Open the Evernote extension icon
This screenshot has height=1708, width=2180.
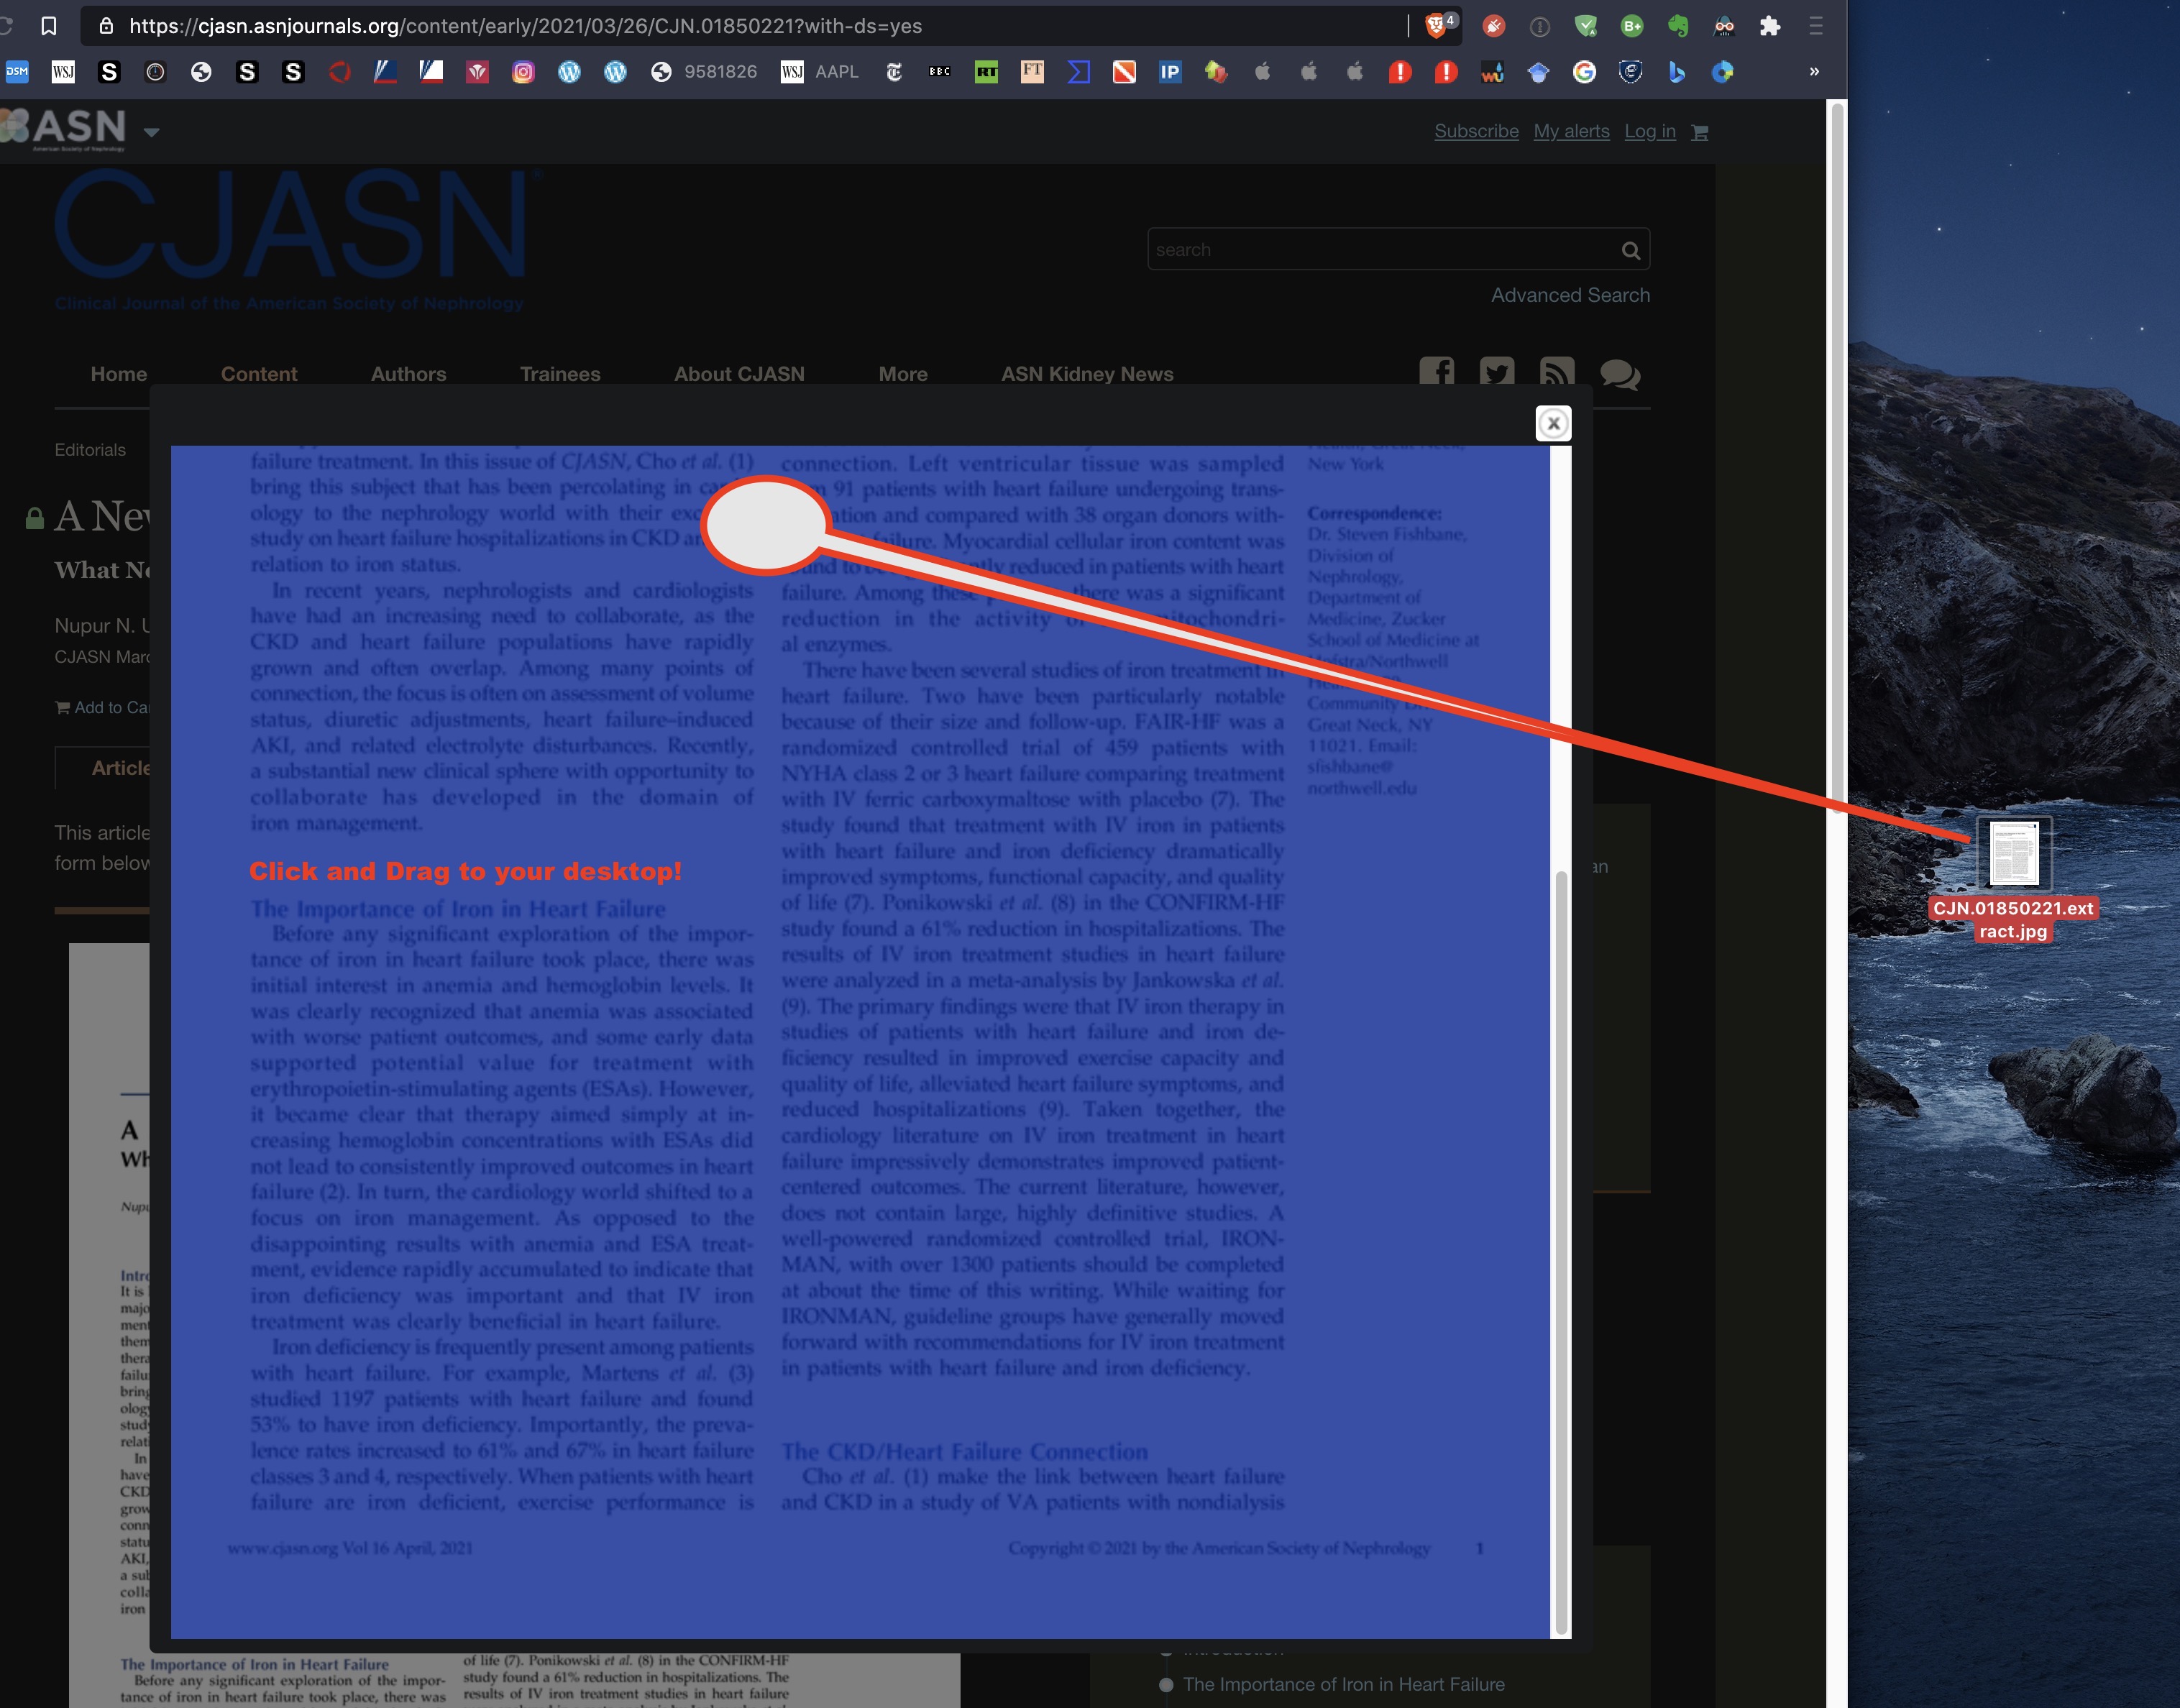point(1678,26)
